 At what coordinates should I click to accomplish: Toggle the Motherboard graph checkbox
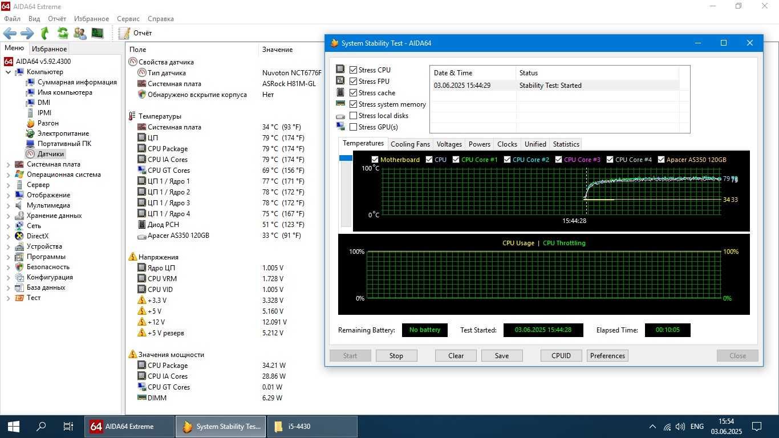375,160
